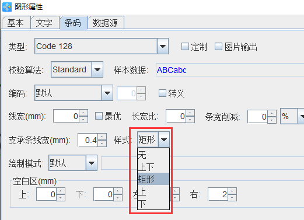The height and width of the screenshot is (220, 304).
Task: Increase 空白区 下 with the up arrow
Action: coord(118,191)
